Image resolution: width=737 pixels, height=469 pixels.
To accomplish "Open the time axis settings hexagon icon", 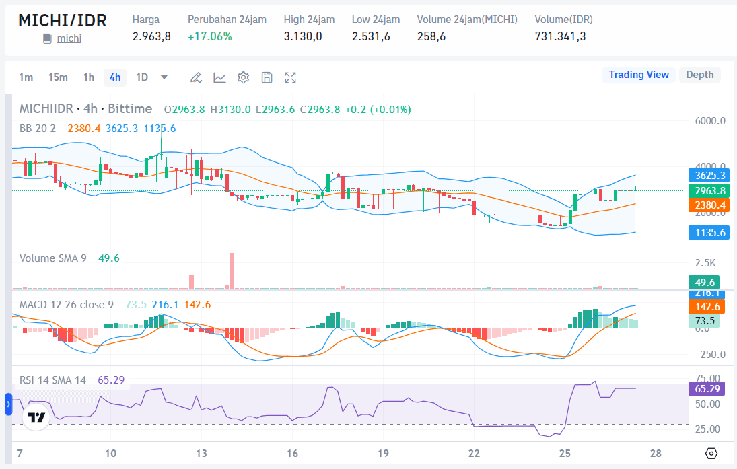I will click(x=712, y=453).
